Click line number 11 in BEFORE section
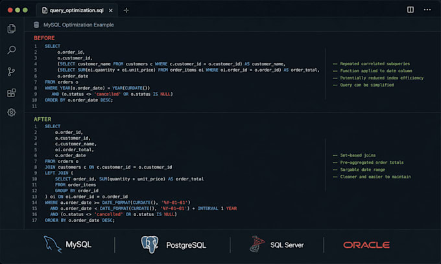The height and width of the screenshot is (264, 441). [x=34, y=106]
